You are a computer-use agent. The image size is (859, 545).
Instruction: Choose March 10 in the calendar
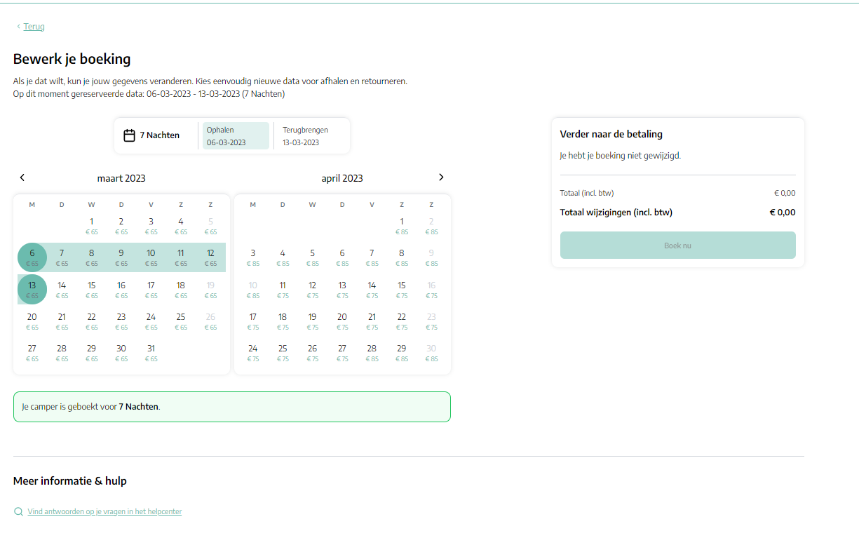(151, 257)
